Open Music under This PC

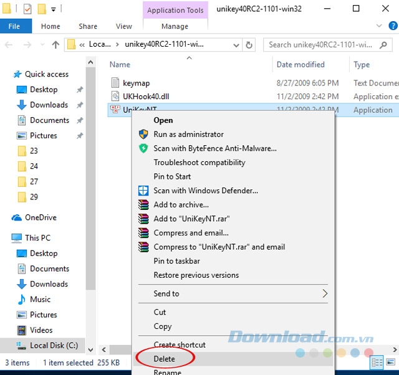pyautogui.click(x=40, y=299)
